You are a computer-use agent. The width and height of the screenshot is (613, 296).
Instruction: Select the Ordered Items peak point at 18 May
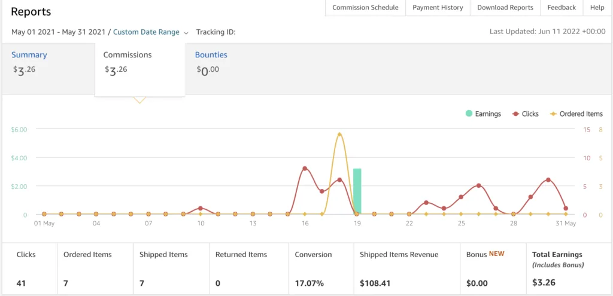[x=339, y=135]
